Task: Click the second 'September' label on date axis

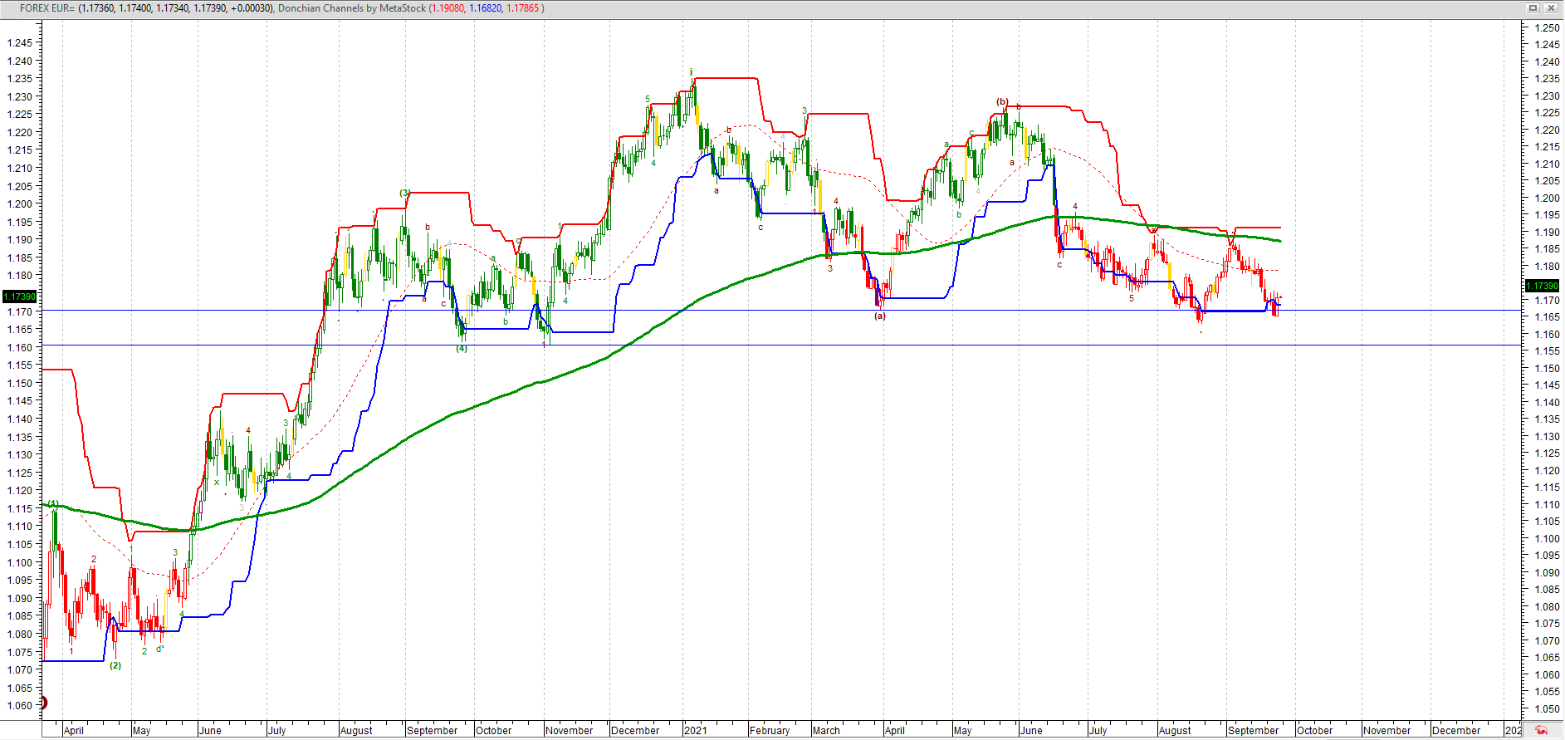Action: click(1253, 731)
